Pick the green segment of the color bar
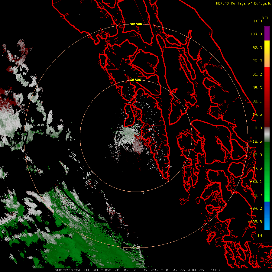The image size is (272, 272). [x=267, y=172]
